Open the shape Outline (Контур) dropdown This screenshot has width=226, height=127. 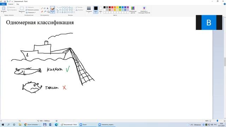click(79, 7)
